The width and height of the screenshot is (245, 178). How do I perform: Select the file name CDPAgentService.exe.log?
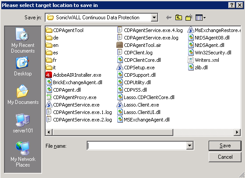point(151,38)
